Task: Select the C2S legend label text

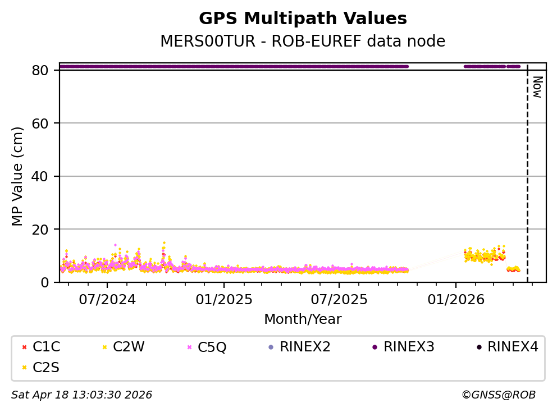Action: pos(46,368)
